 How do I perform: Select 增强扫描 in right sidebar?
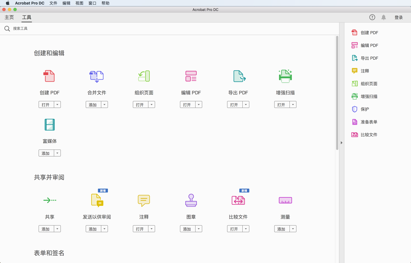coord(364,96)
